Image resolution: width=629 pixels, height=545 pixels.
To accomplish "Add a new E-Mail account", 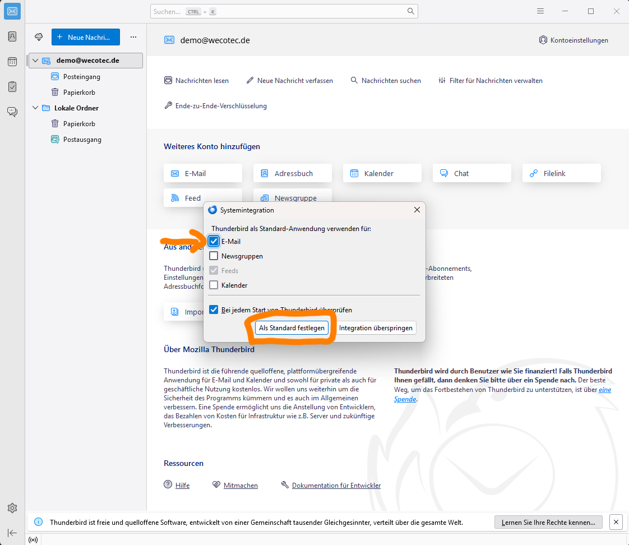I will 203,173.
